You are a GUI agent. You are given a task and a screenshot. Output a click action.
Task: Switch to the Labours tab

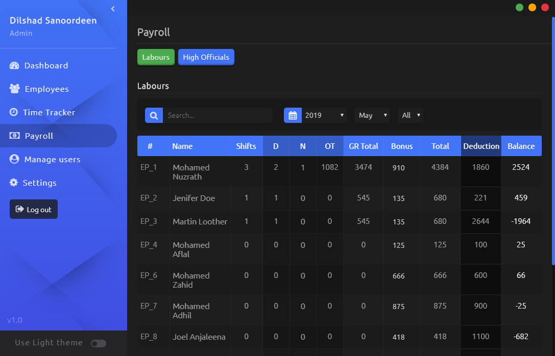pyautogui.click(x=156, y=57)
